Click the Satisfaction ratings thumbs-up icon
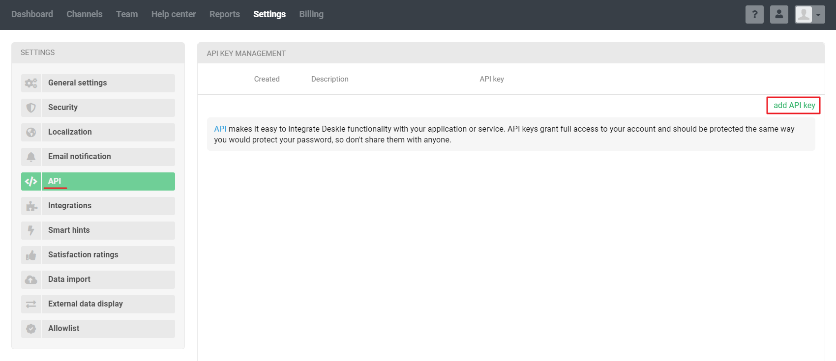This screenshot has width=836, height=361. tap(31, 255)
